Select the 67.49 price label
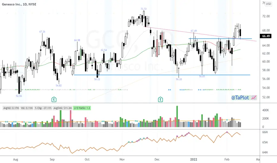Viewport: 277px width, 163px height. click(193, 31)
